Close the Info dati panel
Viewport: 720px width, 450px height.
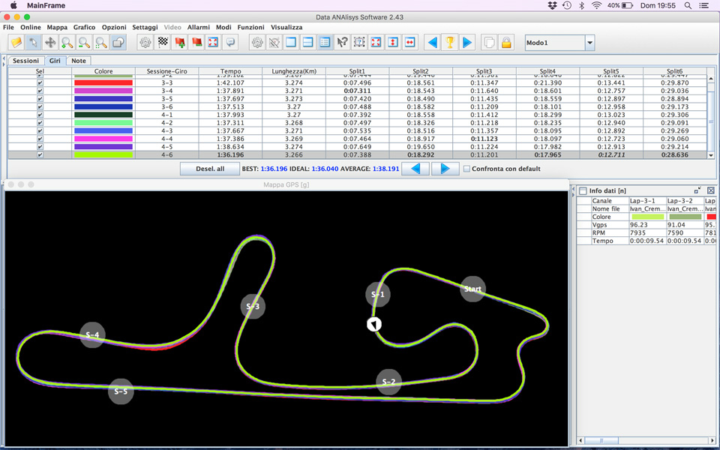711,190
